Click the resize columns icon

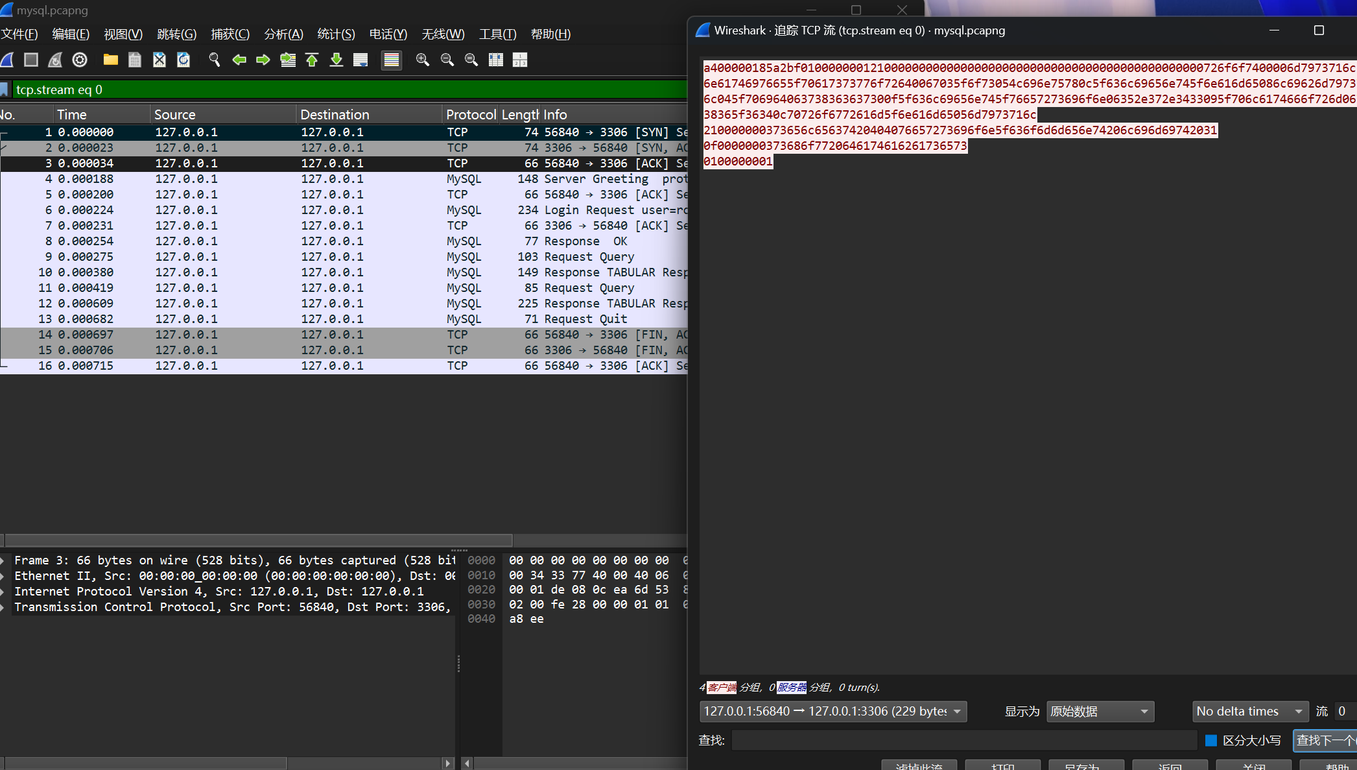[x=496, y=60]
